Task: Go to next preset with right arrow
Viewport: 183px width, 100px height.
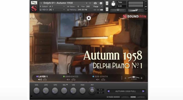Action: tap(143, 91)
